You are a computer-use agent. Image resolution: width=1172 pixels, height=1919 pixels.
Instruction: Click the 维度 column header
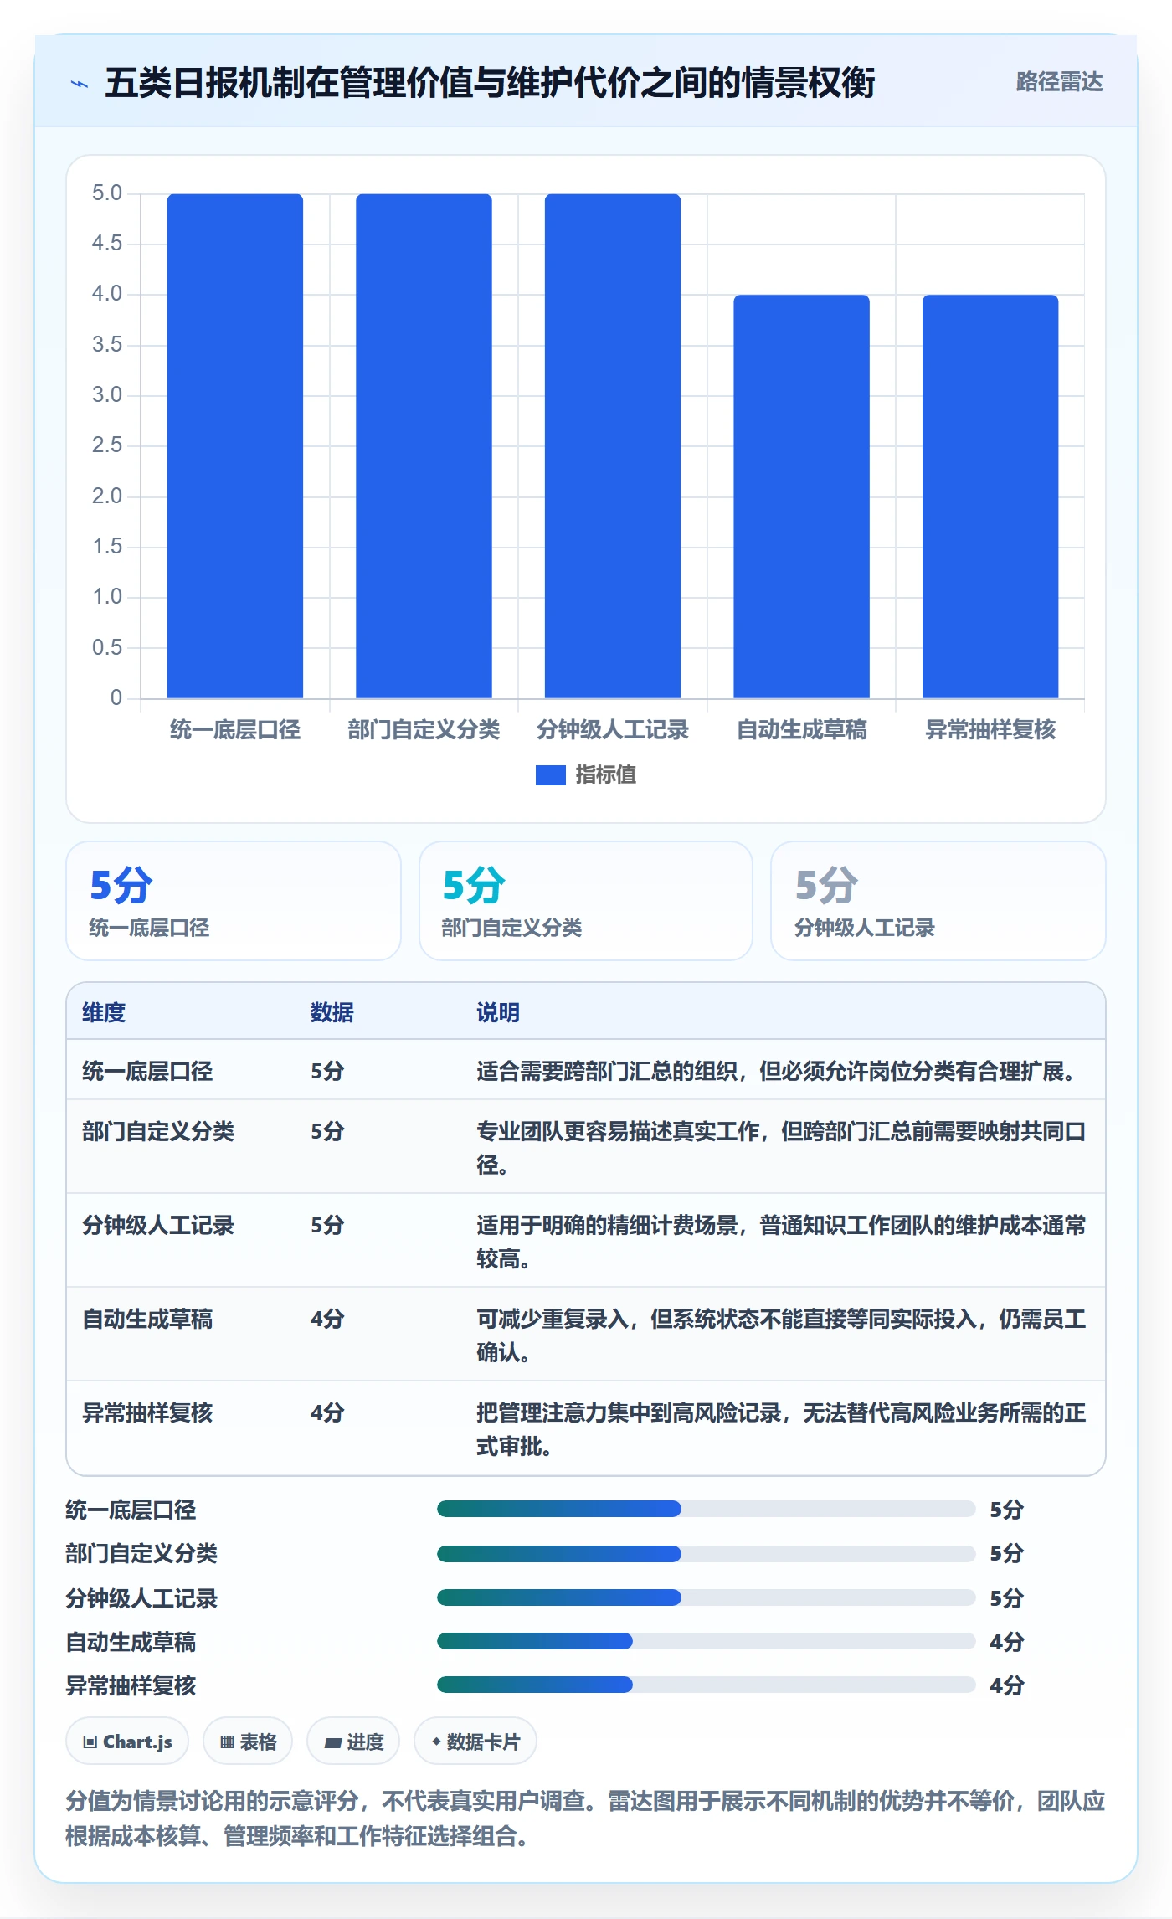[x=104, y=1012]
